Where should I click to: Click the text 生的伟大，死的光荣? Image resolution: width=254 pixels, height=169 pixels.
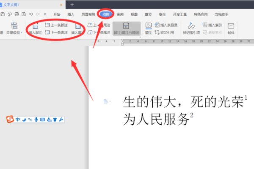click(x=183, y=102)
